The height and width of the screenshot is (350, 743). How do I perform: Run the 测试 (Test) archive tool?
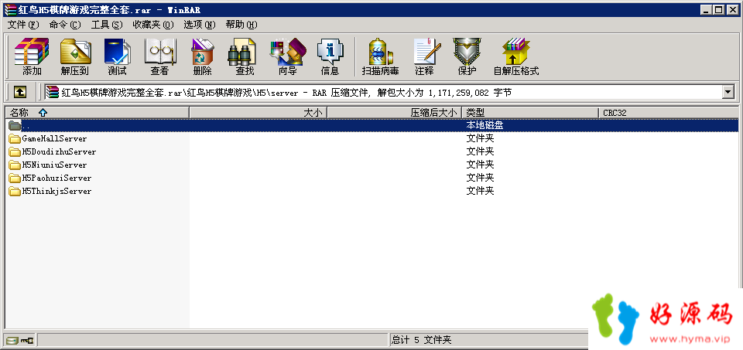117,56
